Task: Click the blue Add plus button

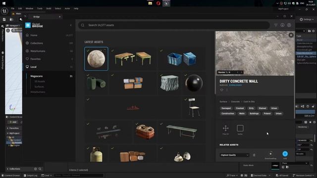Action: pyautogui.click(x=285, y=154)
